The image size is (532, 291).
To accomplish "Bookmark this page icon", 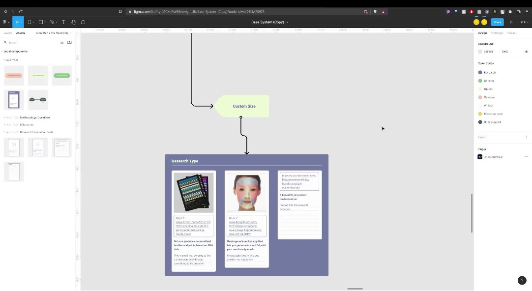I will pos(120,11).
